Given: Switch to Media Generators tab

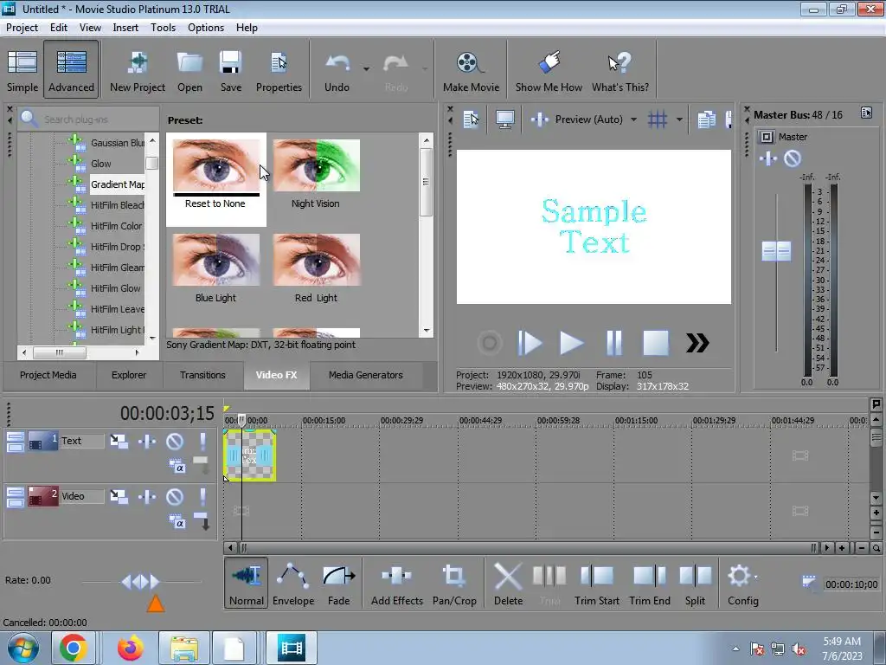Looking at the screenshot, I should click(366, 375).
